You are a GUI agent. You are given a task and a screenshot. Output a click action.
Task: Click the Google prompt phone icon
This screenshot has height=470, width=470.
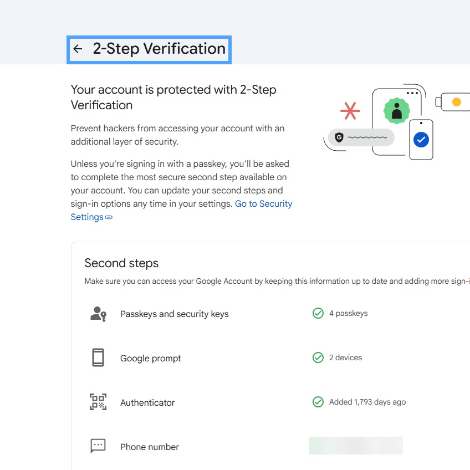click(x=98, y=357)
